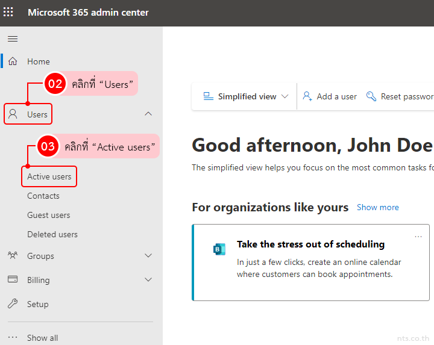Viewport: 434px width, 345px height.
Task: Collapse the navigation menu hamburger icon
Action: [13, 39]
